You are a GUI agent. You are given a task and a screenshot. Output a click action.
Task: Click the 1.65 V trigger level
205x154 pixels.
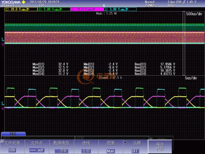pos(192,2)
